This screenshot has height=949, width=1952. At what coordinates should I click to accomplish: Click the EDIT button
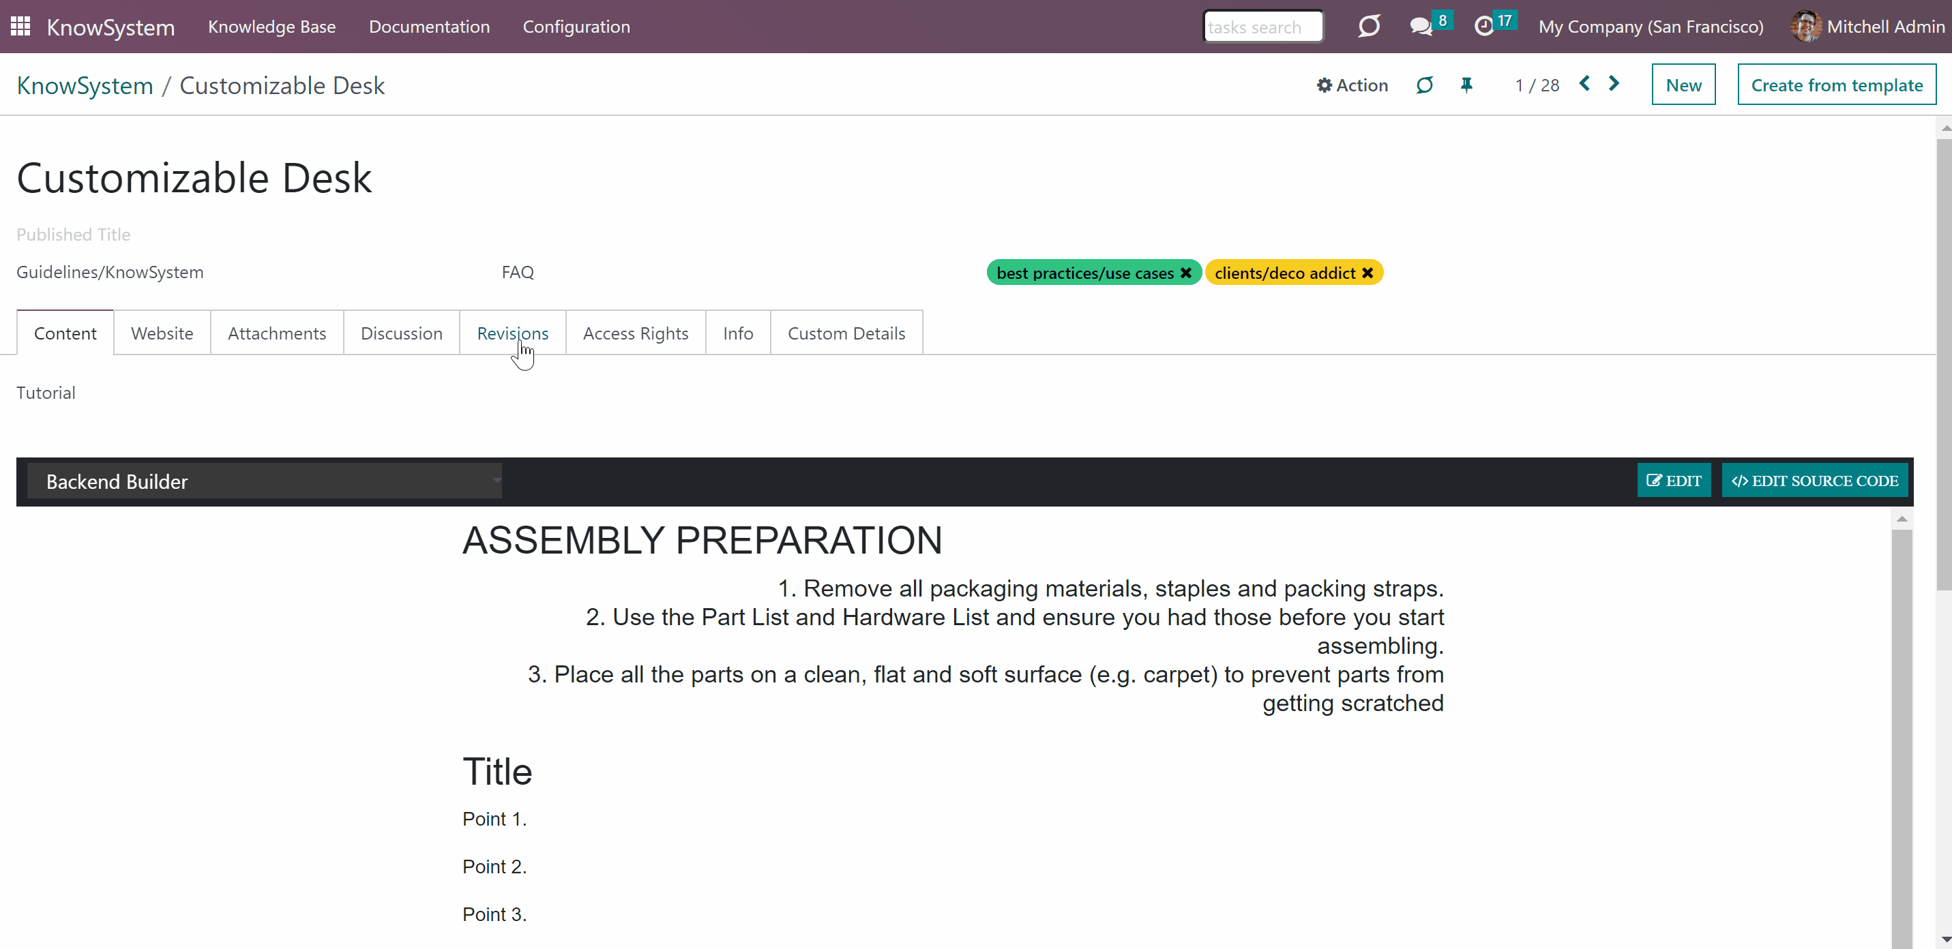[x=1673, y=480]
